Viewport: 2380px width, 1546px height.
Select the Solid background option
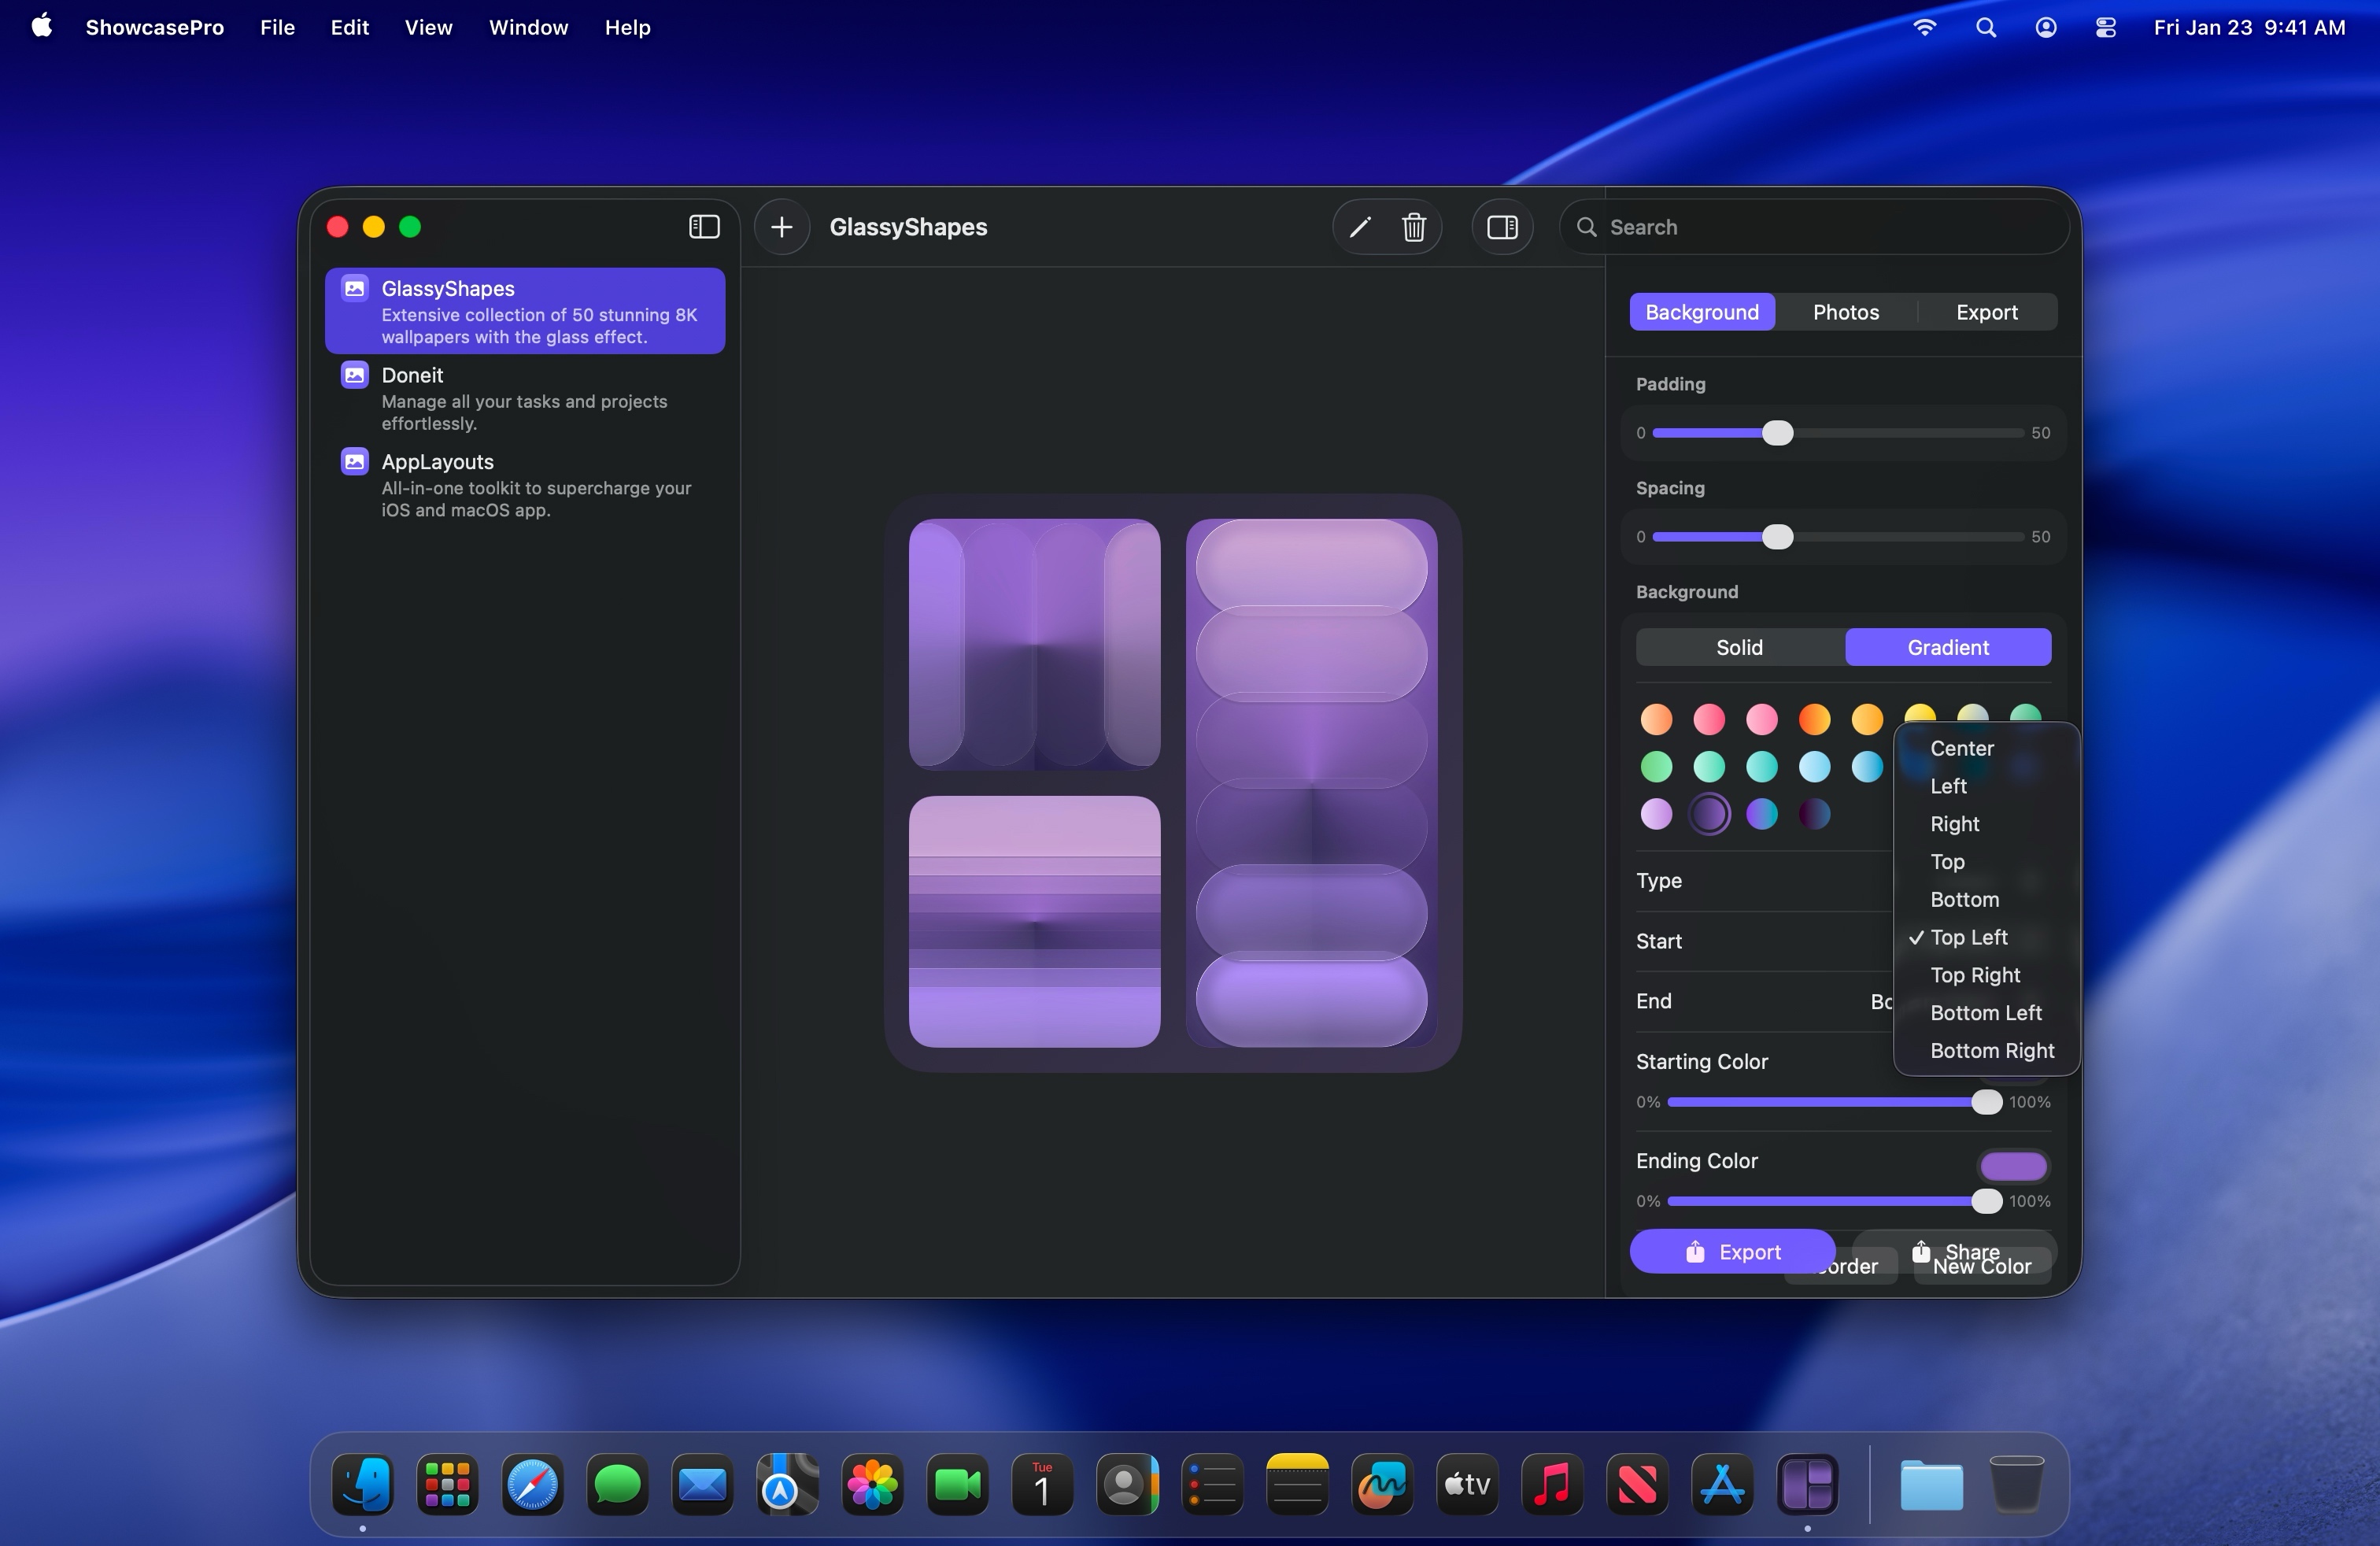1739,647
